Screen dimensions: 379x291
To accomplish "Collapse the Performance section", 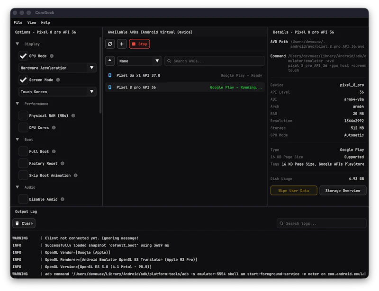I will coord(18,104).
